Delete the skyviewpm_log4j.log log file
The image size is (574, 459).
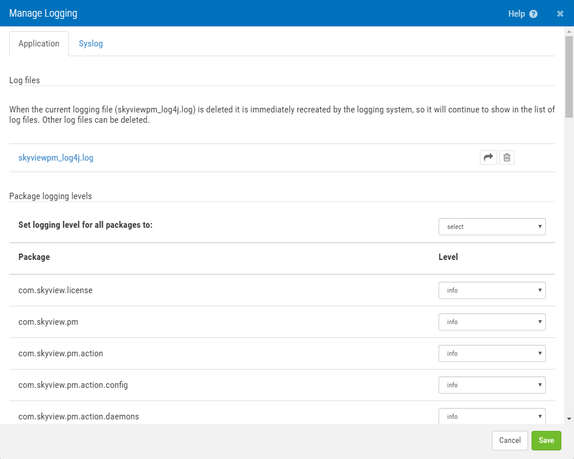tap(507, 157)
